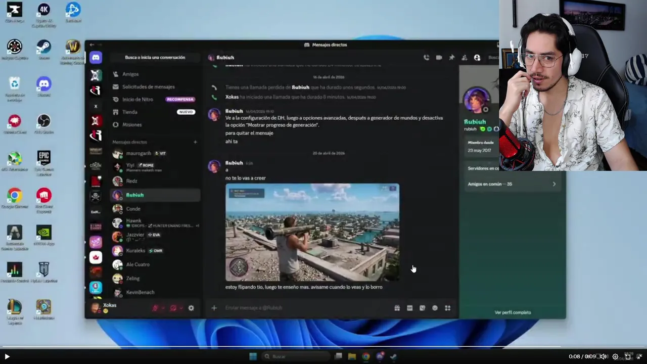Open the emoji picker
This screenshot has width=647, height=364.
pos(435,308)
